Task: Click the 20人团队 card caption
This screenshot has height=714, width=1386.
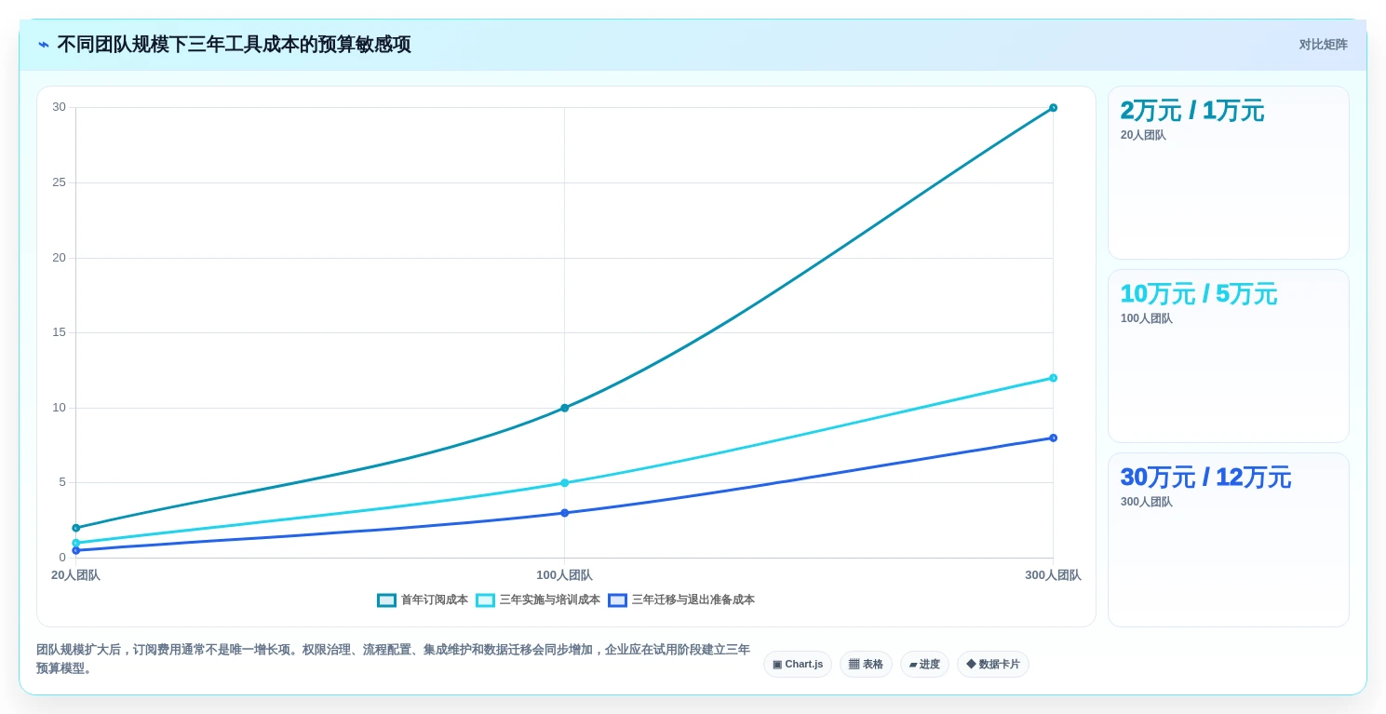Action: (x=1143, y=135)
